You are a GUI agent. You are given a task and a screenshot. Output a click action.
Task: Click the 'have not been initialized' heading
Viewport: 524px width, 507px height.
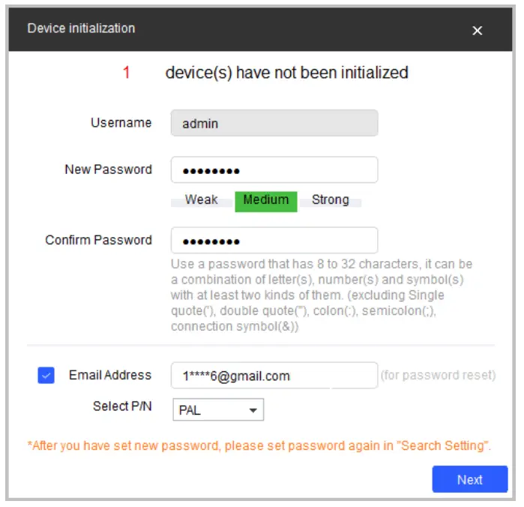(286, 73)
